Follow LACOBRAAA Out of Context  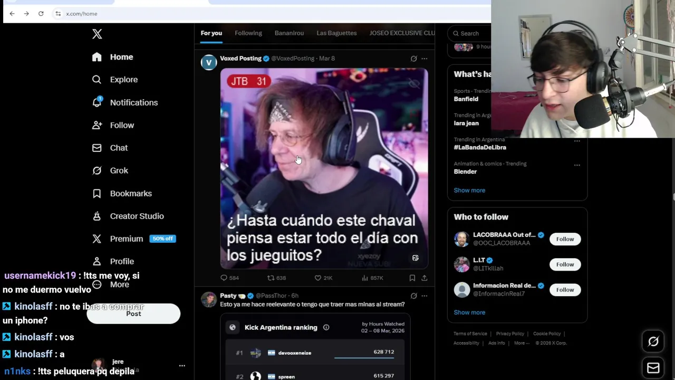(x=565, y=239)
